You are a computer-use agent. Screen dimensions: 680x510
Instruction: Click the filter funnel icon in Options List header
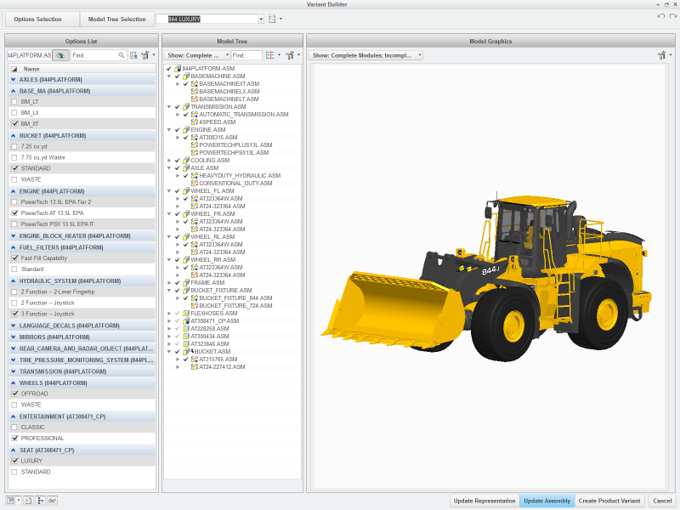pyautogui.click(x=144, y=54)
